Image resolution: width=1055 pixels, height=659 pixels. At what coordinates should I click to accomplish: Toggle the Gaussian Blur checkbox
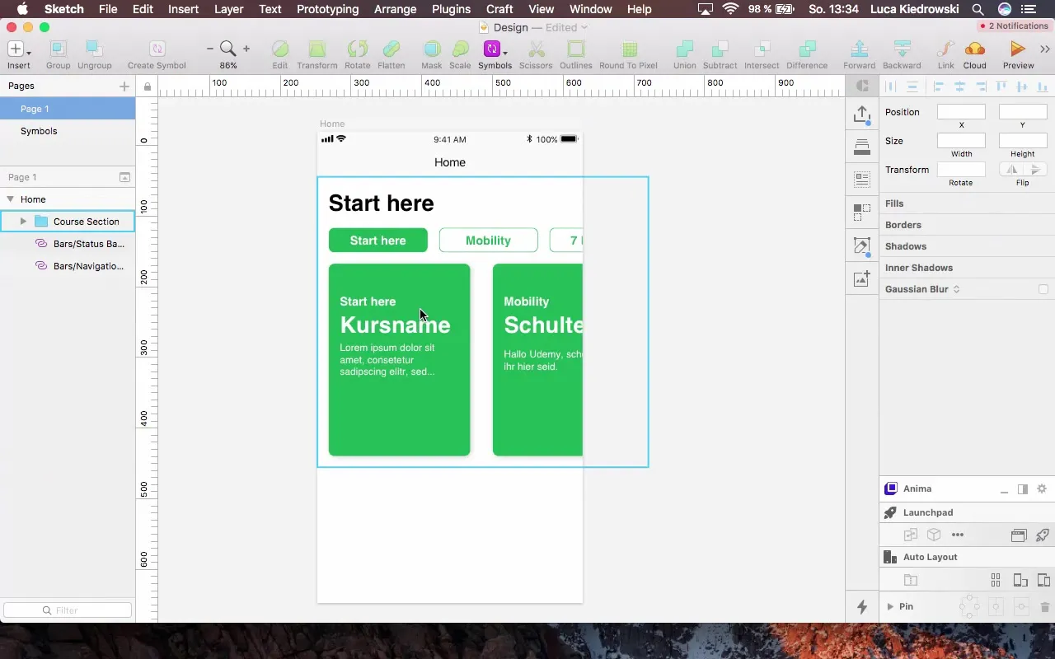pyautogui.click(x=1043, y=289)
